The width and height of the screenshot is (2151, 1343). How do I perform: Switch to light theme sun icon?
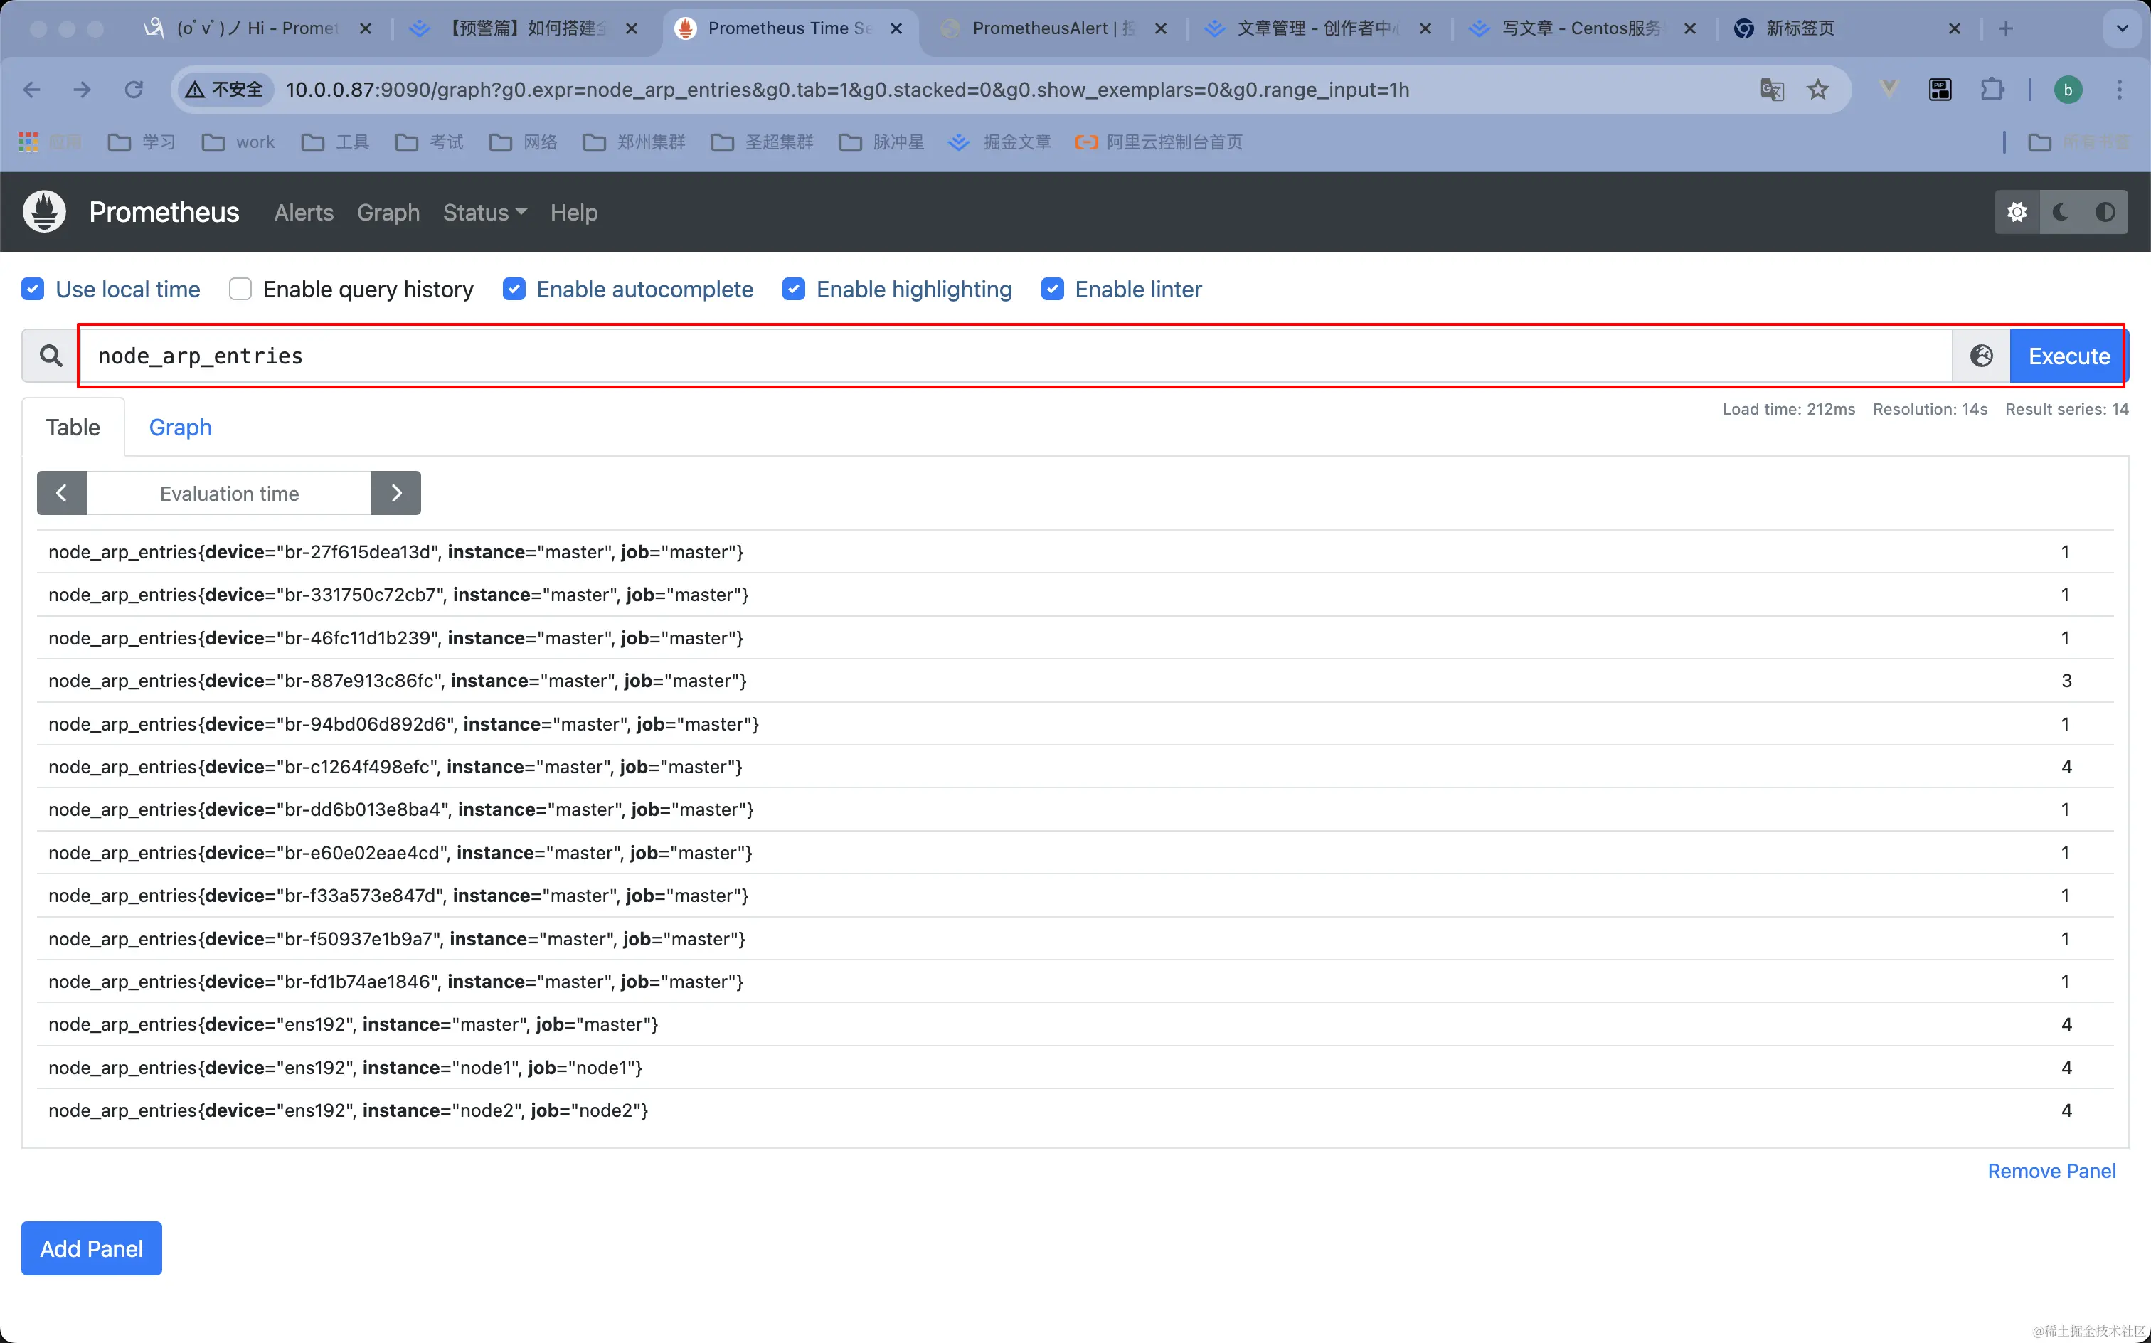click(2017, 212)
